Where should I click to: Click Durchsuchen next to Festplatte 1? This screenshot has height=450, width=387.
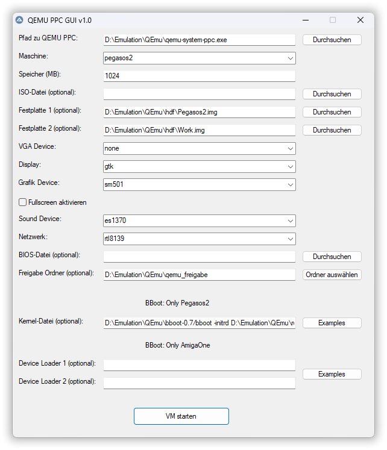332,112
